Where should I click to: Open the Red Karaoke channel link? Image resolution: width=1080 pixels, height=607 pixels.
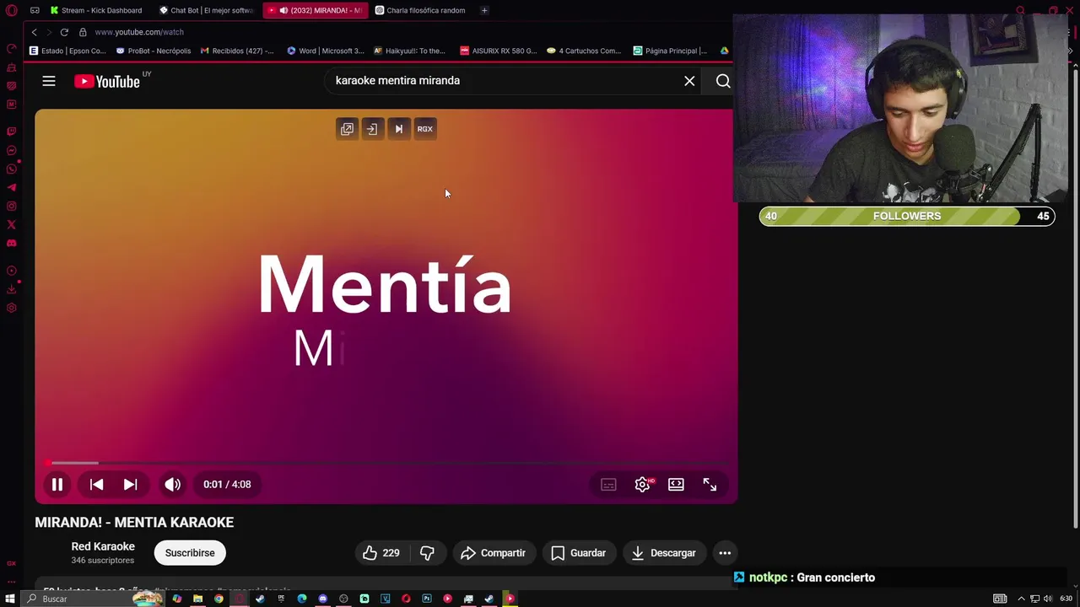pyautogui.click(x=103, y=546)
